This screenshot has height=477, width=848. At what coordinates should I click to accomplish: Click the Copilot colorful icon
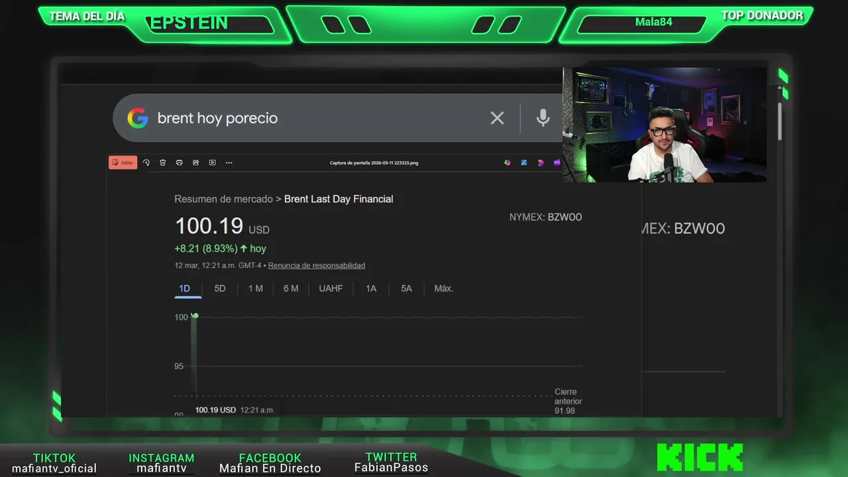coord(507,162)
